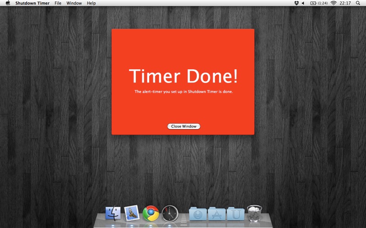The image size is (366, 228).
Task: Open the volume control in menu bar
Action: tap(303, 3)
